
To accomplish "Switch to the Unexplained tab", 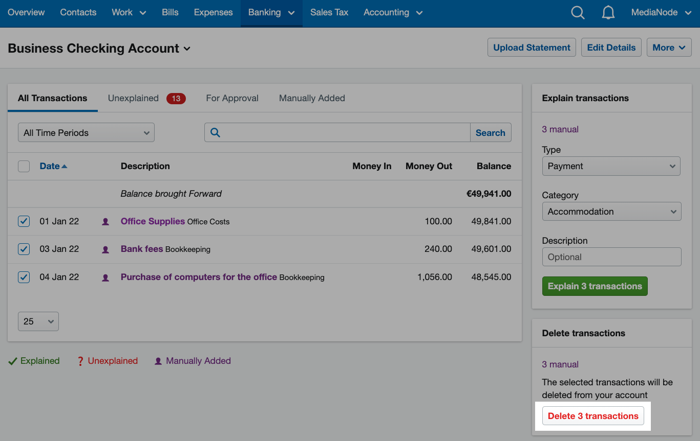I will (x=146, y=98).
